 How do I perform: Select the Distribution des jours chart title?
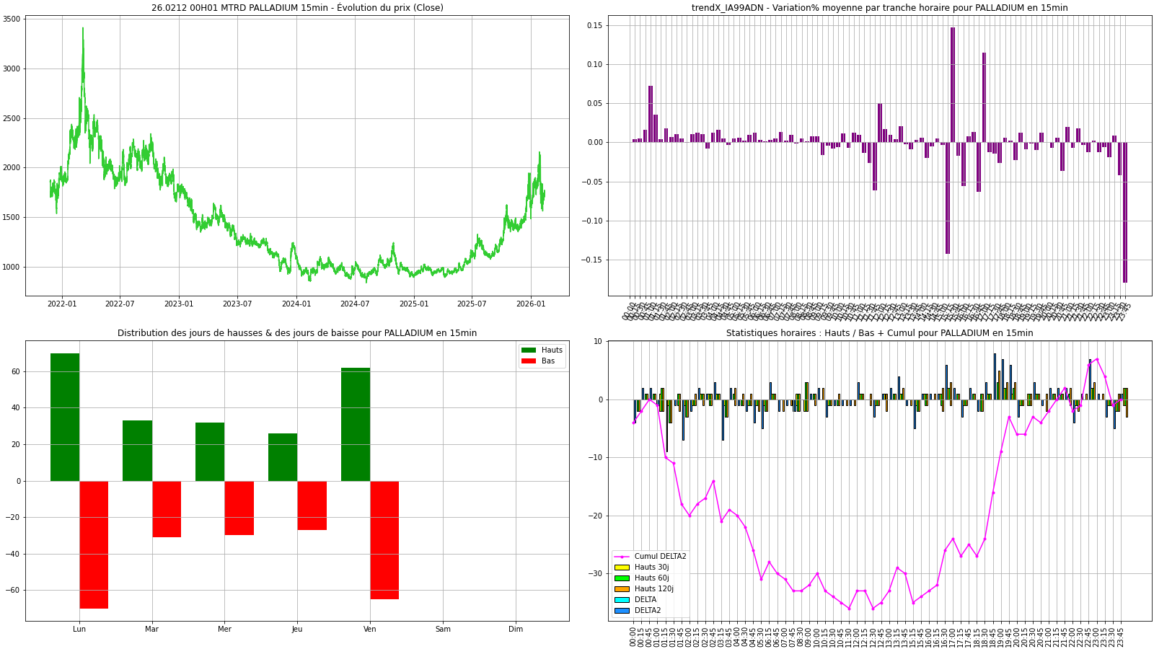297,333
